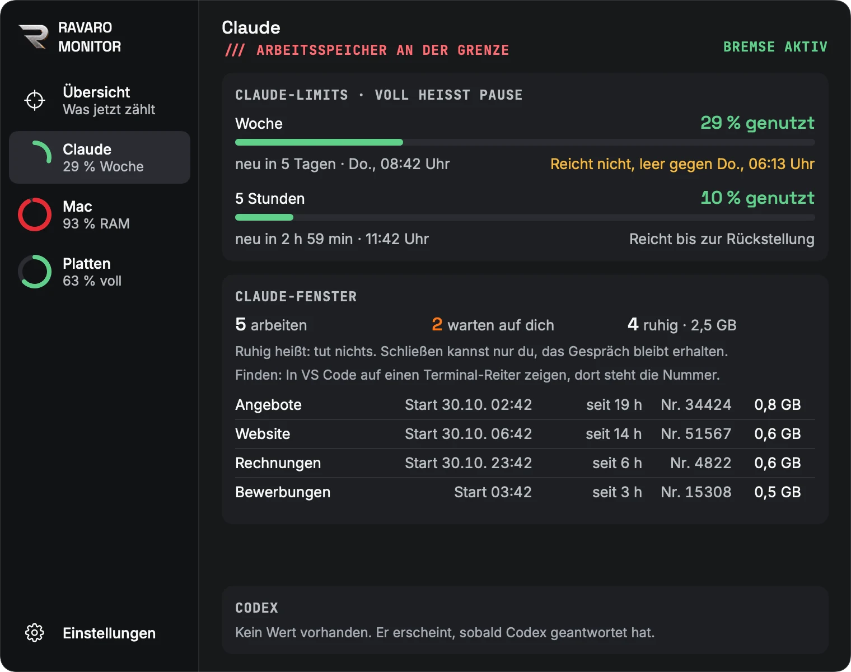Click the ARBEITSSPEICHER AN DER GRENZE warning

click(367, 50)
